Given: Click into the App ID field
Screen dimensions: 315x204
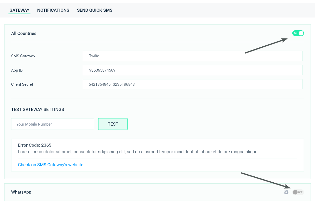Looking at the screenshot, I should tap(192, 70).
